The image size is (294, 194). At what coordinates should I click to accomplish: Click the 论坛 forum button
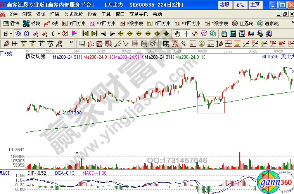(x=240, y=5)
